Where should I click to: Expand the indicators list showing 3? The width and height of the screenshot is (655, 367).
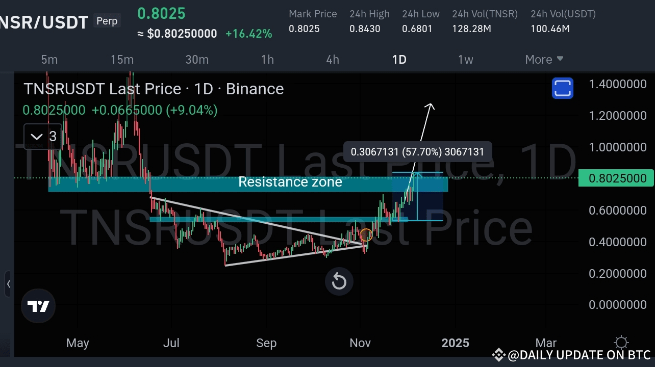pyautogui.click(x=43, y=136)
